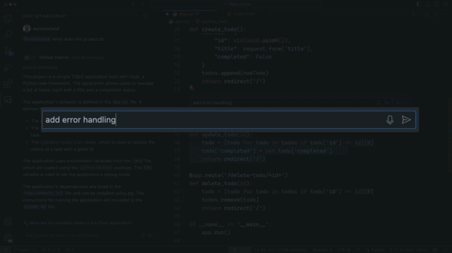Open the Explorer view in the activity bar
The image size is (452, 253).
click(8, 18)
